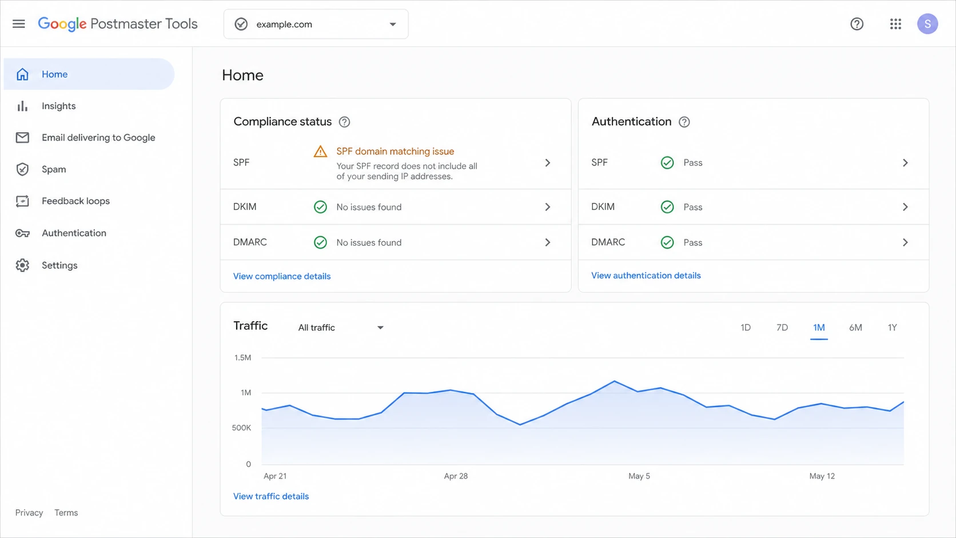Select the 1Y traffic range tab

[892, 328]
